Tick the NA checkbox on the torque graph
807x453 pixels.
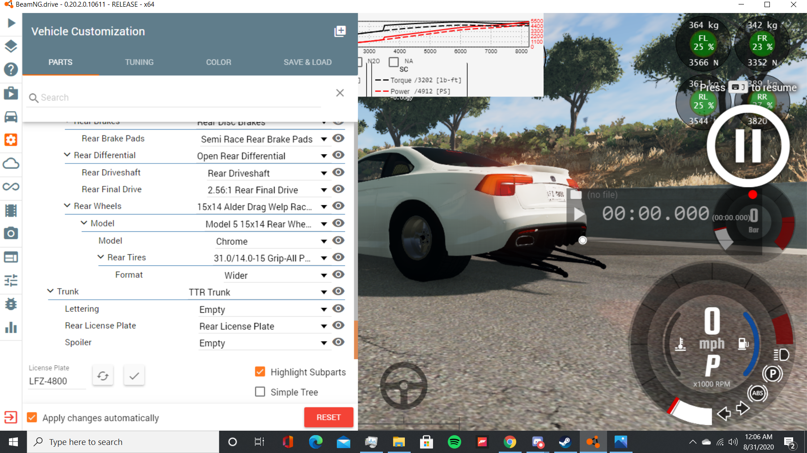click(394, 62)
